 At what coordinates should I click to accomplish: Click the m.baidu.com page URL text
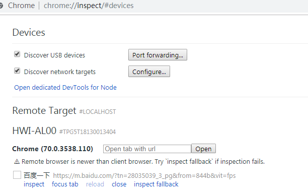coord(144,175)
